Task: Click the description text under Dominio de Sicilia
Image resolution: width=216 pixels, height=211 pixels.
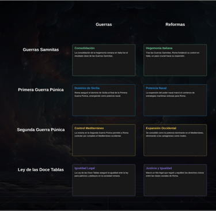Action: (x=101, y=95)
